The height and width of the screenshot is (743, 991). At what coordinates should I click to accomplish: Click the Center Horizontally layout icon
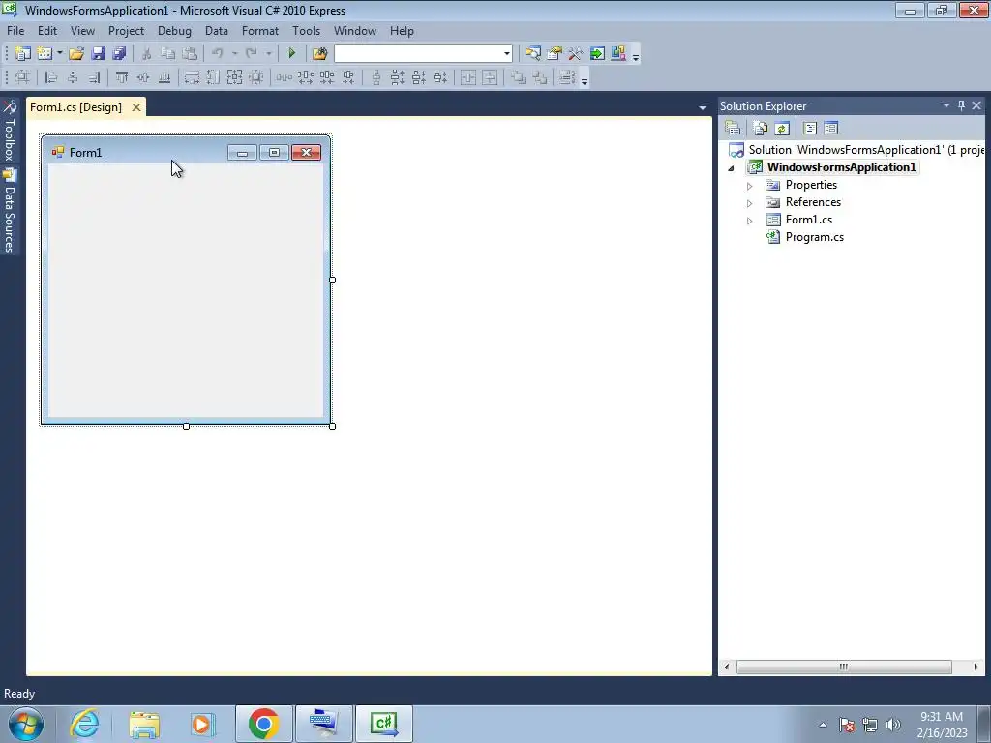coord(468,77)
